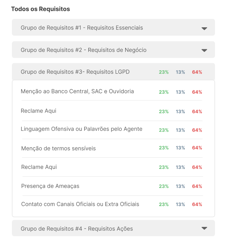Screen dimensions: 225x243
Task: Select Presença de Ameaças requirement
Action: [x=50, y=186]
